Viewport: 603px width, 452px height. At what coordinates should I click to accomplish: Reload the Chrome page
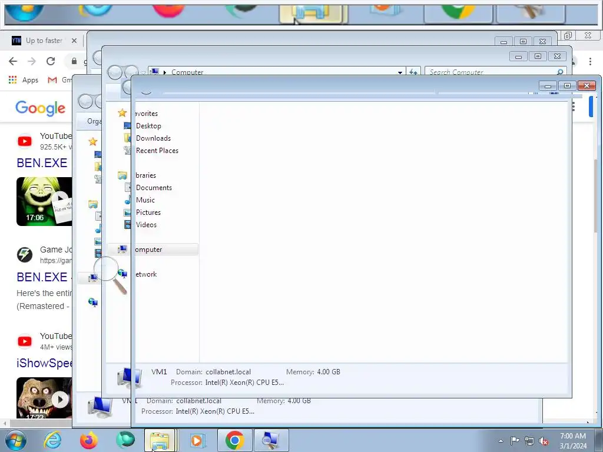[x=51, y=61]
